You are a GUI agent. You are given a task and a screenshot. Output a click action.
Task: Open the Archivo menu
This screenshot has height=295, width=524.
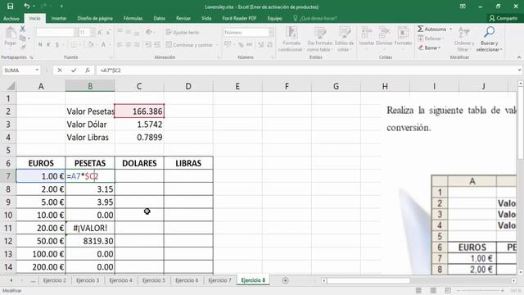point(11,18)
